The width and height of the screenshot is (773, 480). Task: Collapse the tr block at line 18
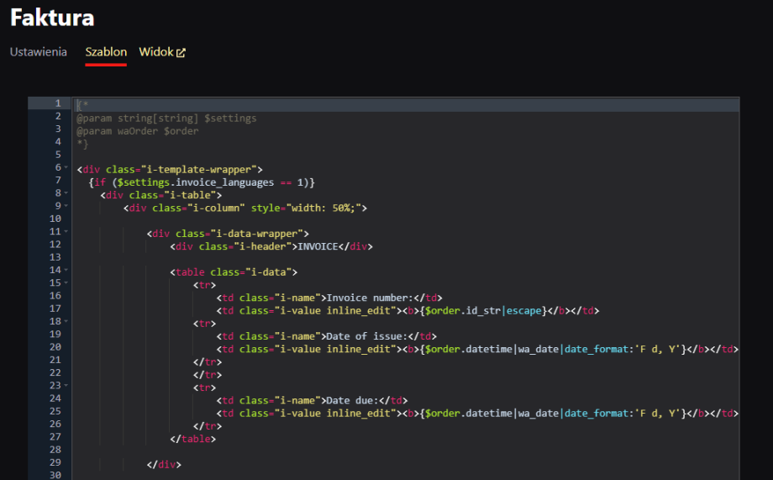point(66,321)
